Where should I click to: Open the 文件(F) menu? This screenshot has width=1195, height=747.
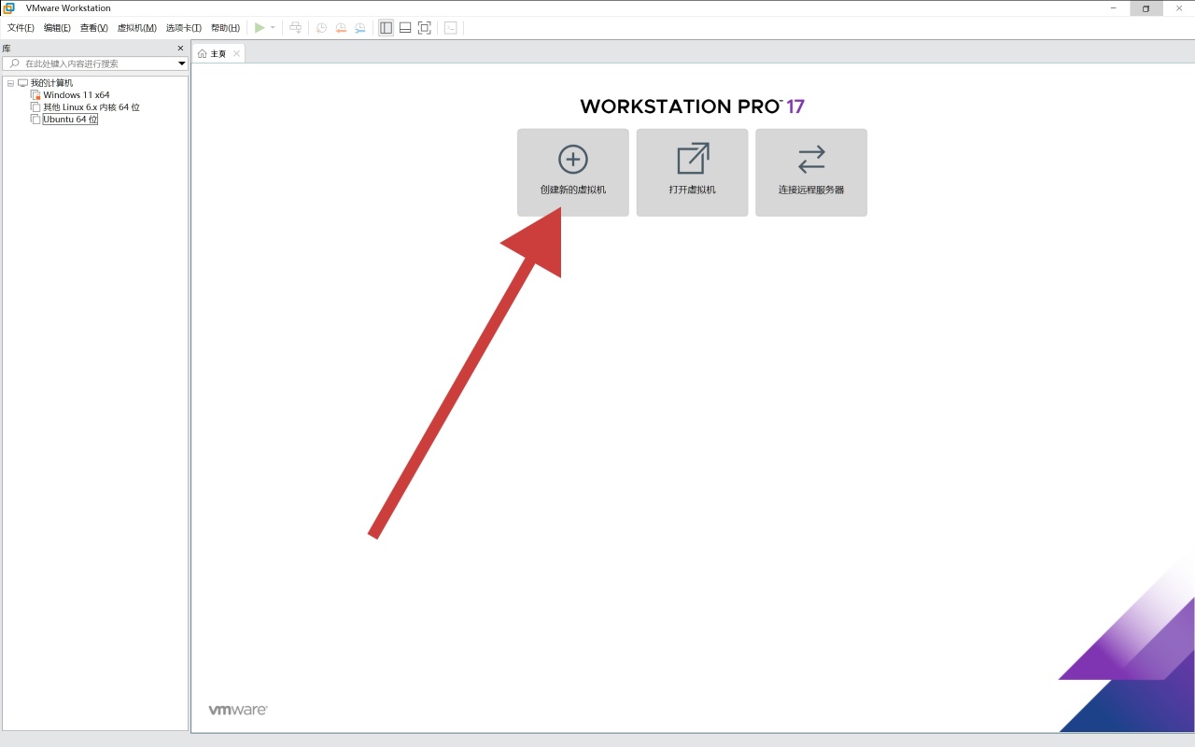click(x=21, y=28)
